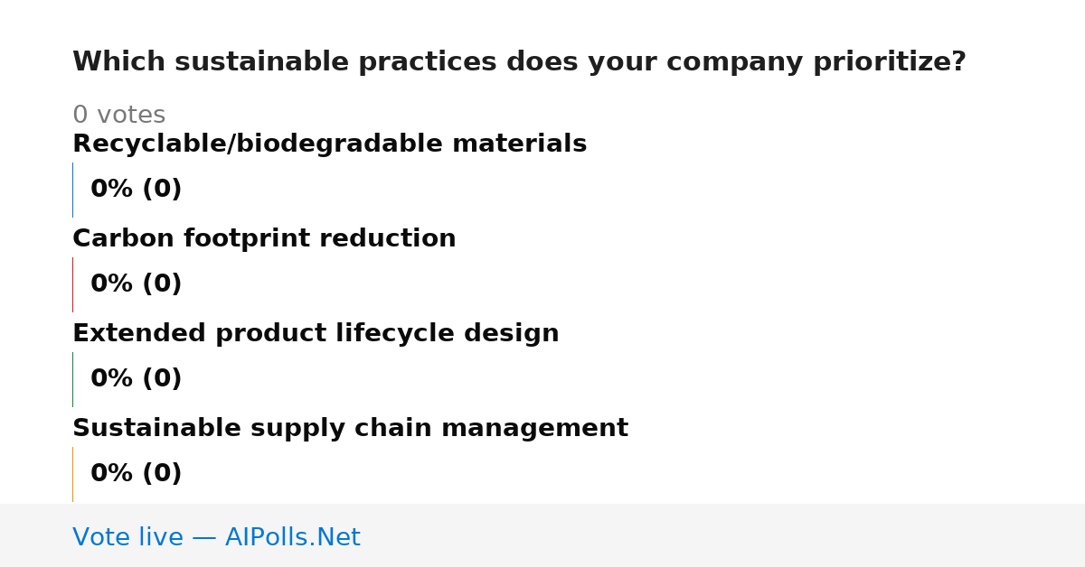The height and width of the screenshot is (567, 1085).
Task: Click 0% (0) under Recyclable/biodegradable materials
Action: 136,190
